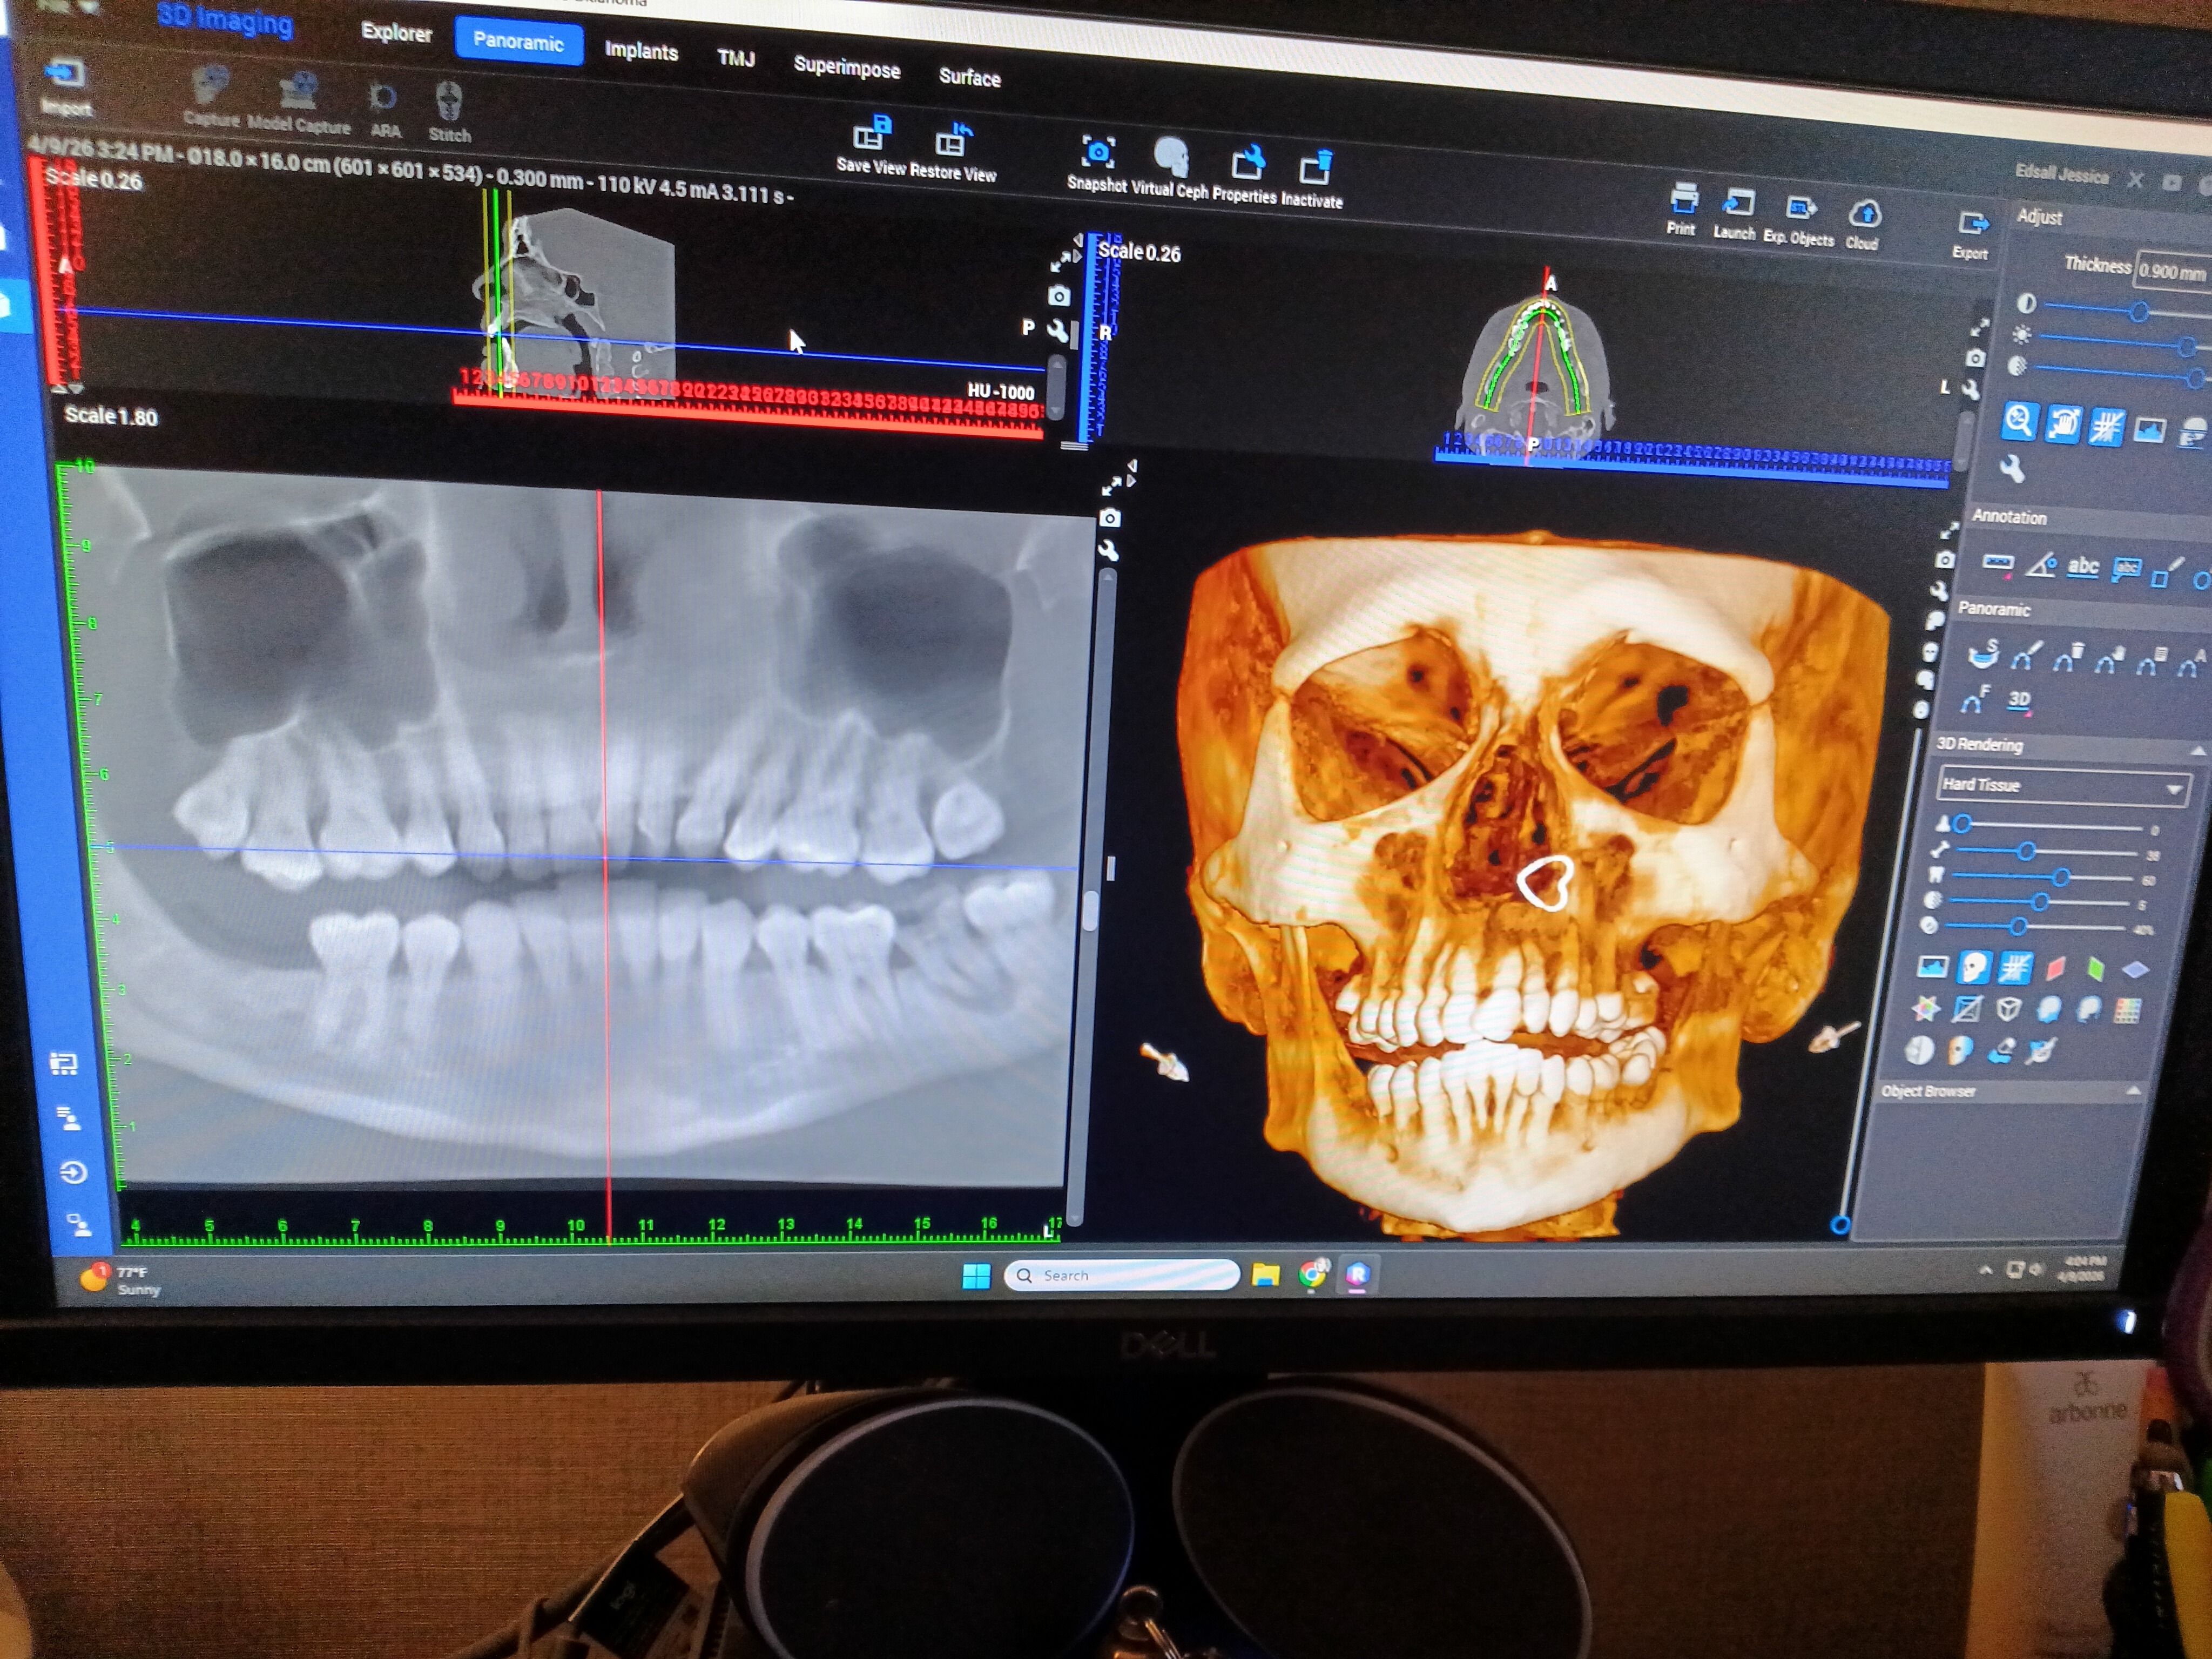Click the Cloud upload icon

click(1864, 214)
